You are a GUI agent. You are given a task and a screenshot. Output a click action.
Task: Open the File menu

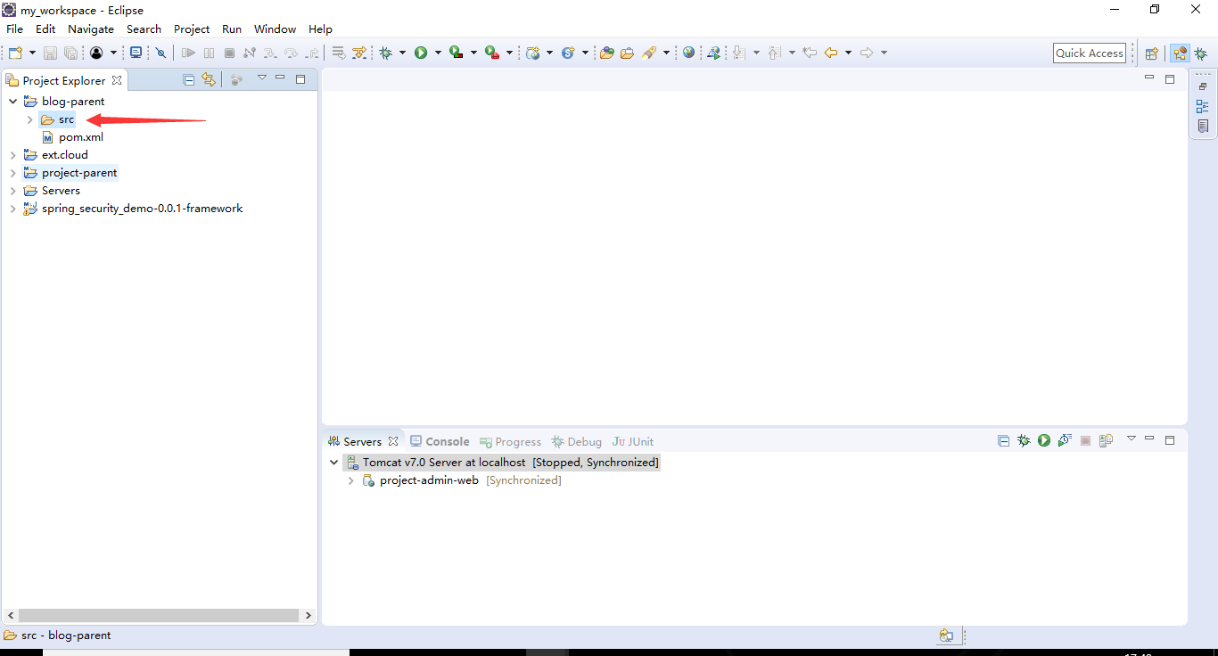pos(15,29)
